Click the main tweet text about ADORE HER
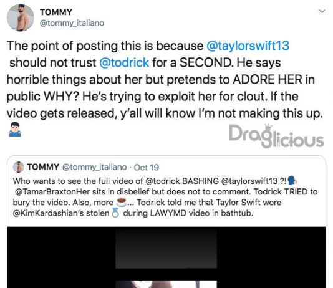Viewport: 333px width, 288px height. click(160, 80)
